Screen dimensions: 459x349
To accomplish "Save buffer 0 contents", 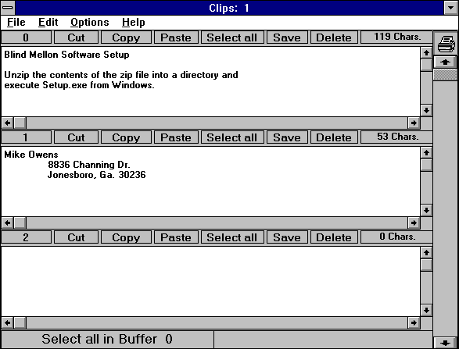I will (287, 37).
